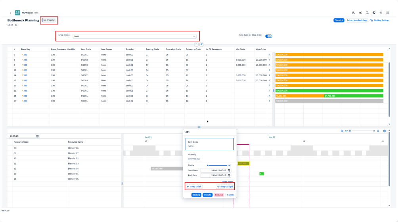Open the apps grid icon in the header
This screenshot has height=222, width=398.
[388, 13]
